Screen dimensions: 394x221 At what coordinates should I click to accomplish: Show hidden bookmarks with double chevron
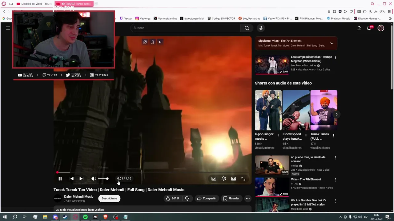click(390, 18)
